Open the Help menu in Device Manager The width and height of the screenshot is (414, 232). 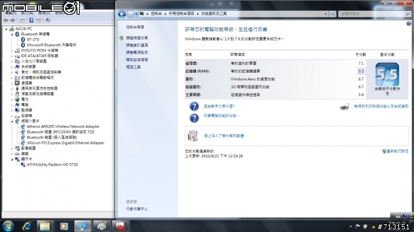(x=60, y=13)
